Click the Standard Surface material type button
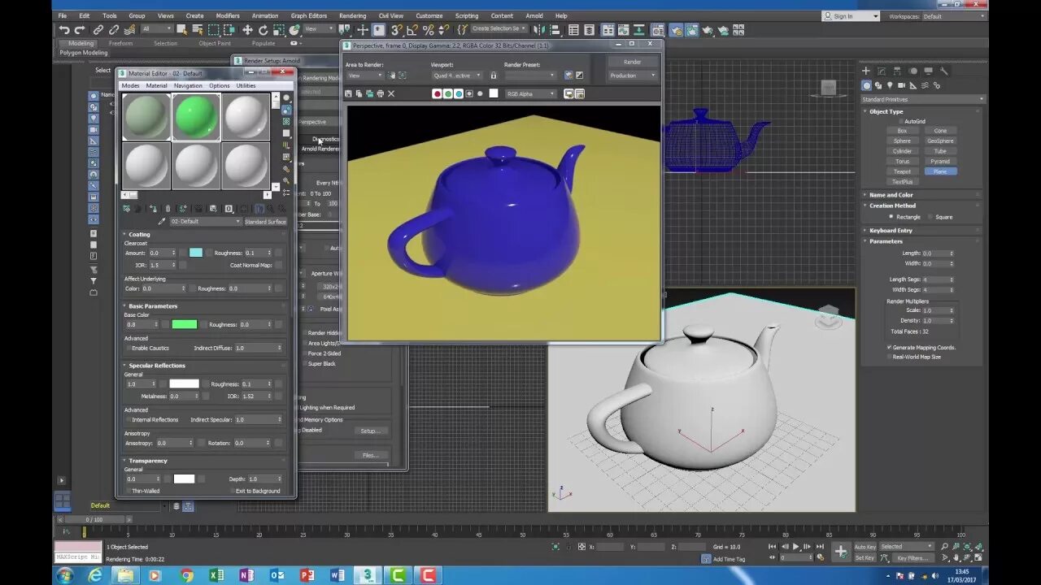This screenshot has height=585, width=1041. click(265, 221)
